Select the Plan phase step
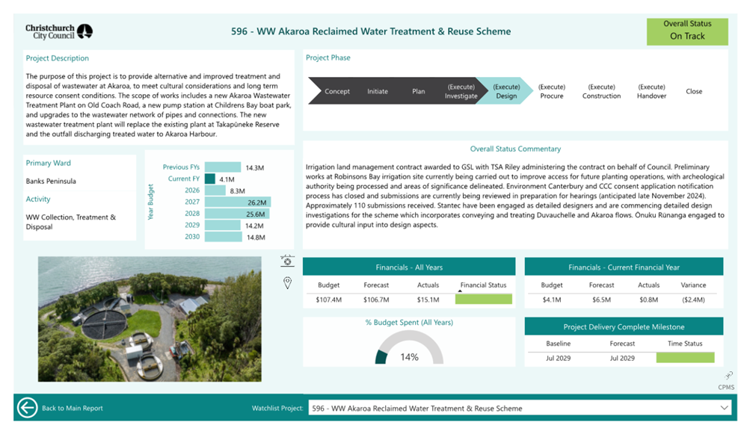Image resolution: width=750 pixels, height=434 pixels. [x=419, y=91]
